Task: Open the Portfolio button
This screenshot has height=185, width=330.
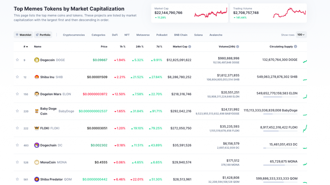Action: pos(43,35)
